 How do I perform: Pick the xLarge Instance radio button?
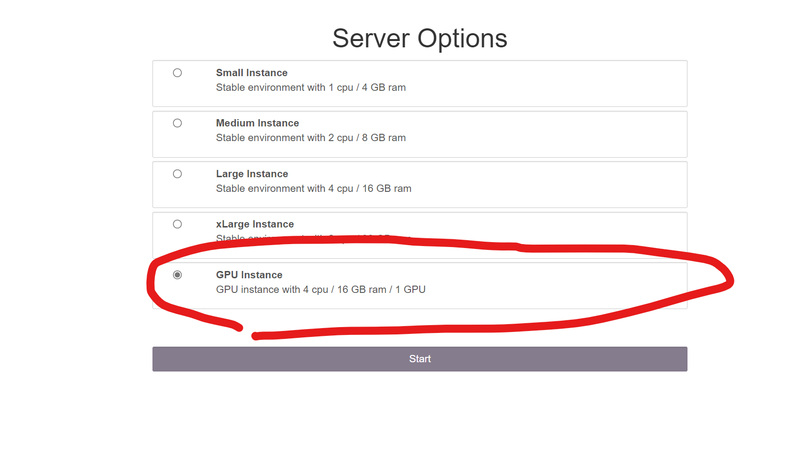[x=177, y=224]
